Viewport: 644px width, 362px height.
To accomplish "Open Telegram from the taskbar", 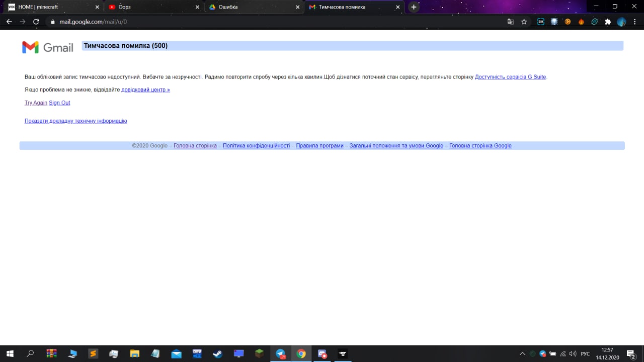I will coord(280,353).
